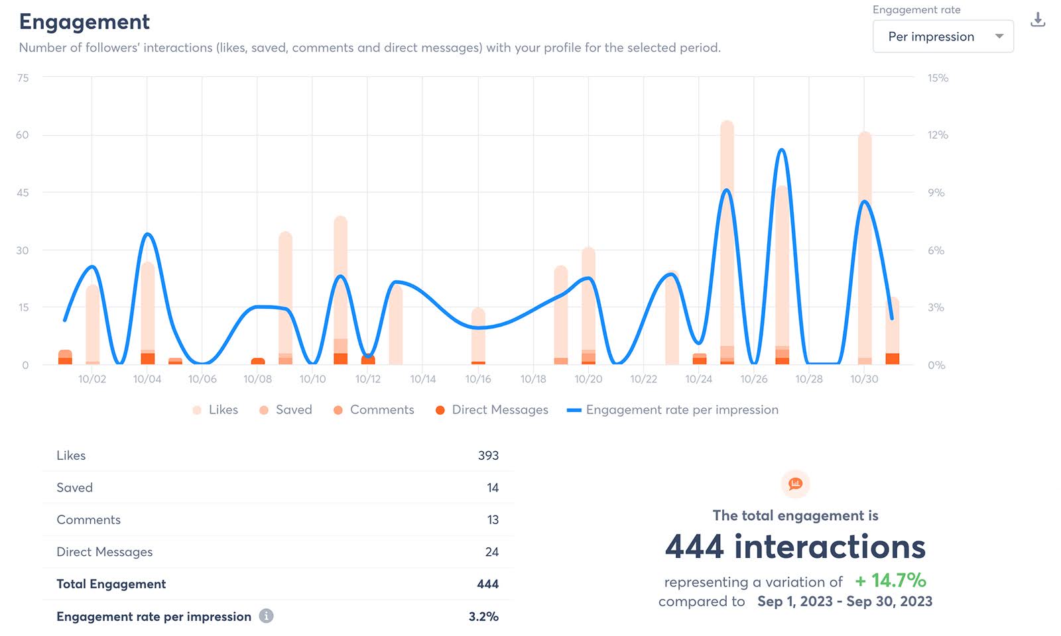Click the +14.7% variation value
Screen dimensions: 1061x636
(x=891, y=581)
